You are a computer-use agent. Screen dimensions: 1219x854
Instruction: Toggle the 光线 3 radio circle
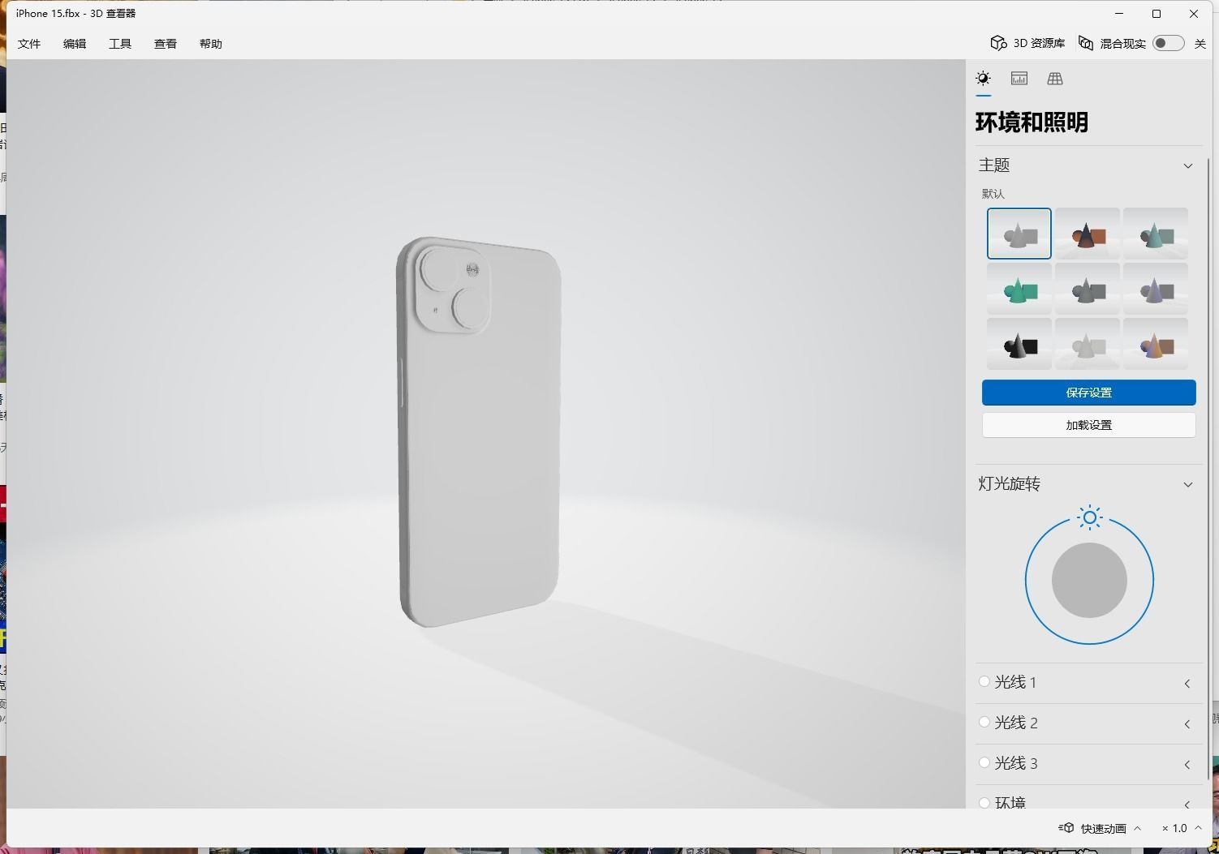(x=984, y=762)
